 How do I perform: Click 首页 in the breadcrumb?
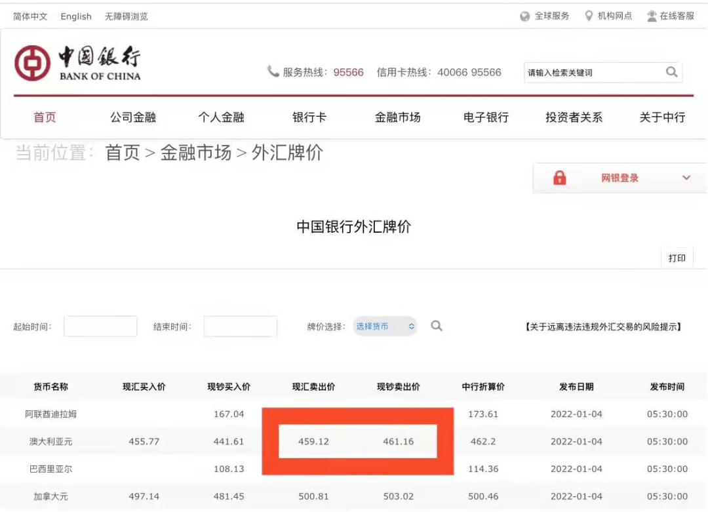[123, 153]
